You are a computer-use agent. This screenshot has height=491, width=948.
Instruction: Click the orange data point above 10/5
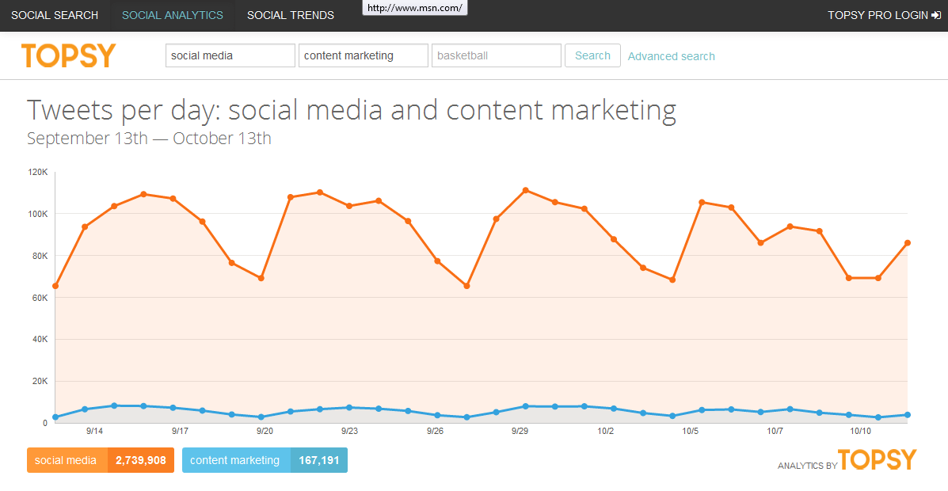click(702, 202)
